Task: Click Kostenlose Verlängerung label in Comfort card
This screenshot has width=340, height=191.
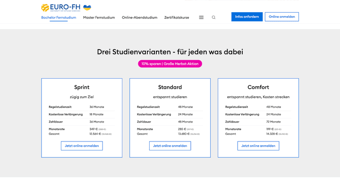Action: [x=242, y=114]
